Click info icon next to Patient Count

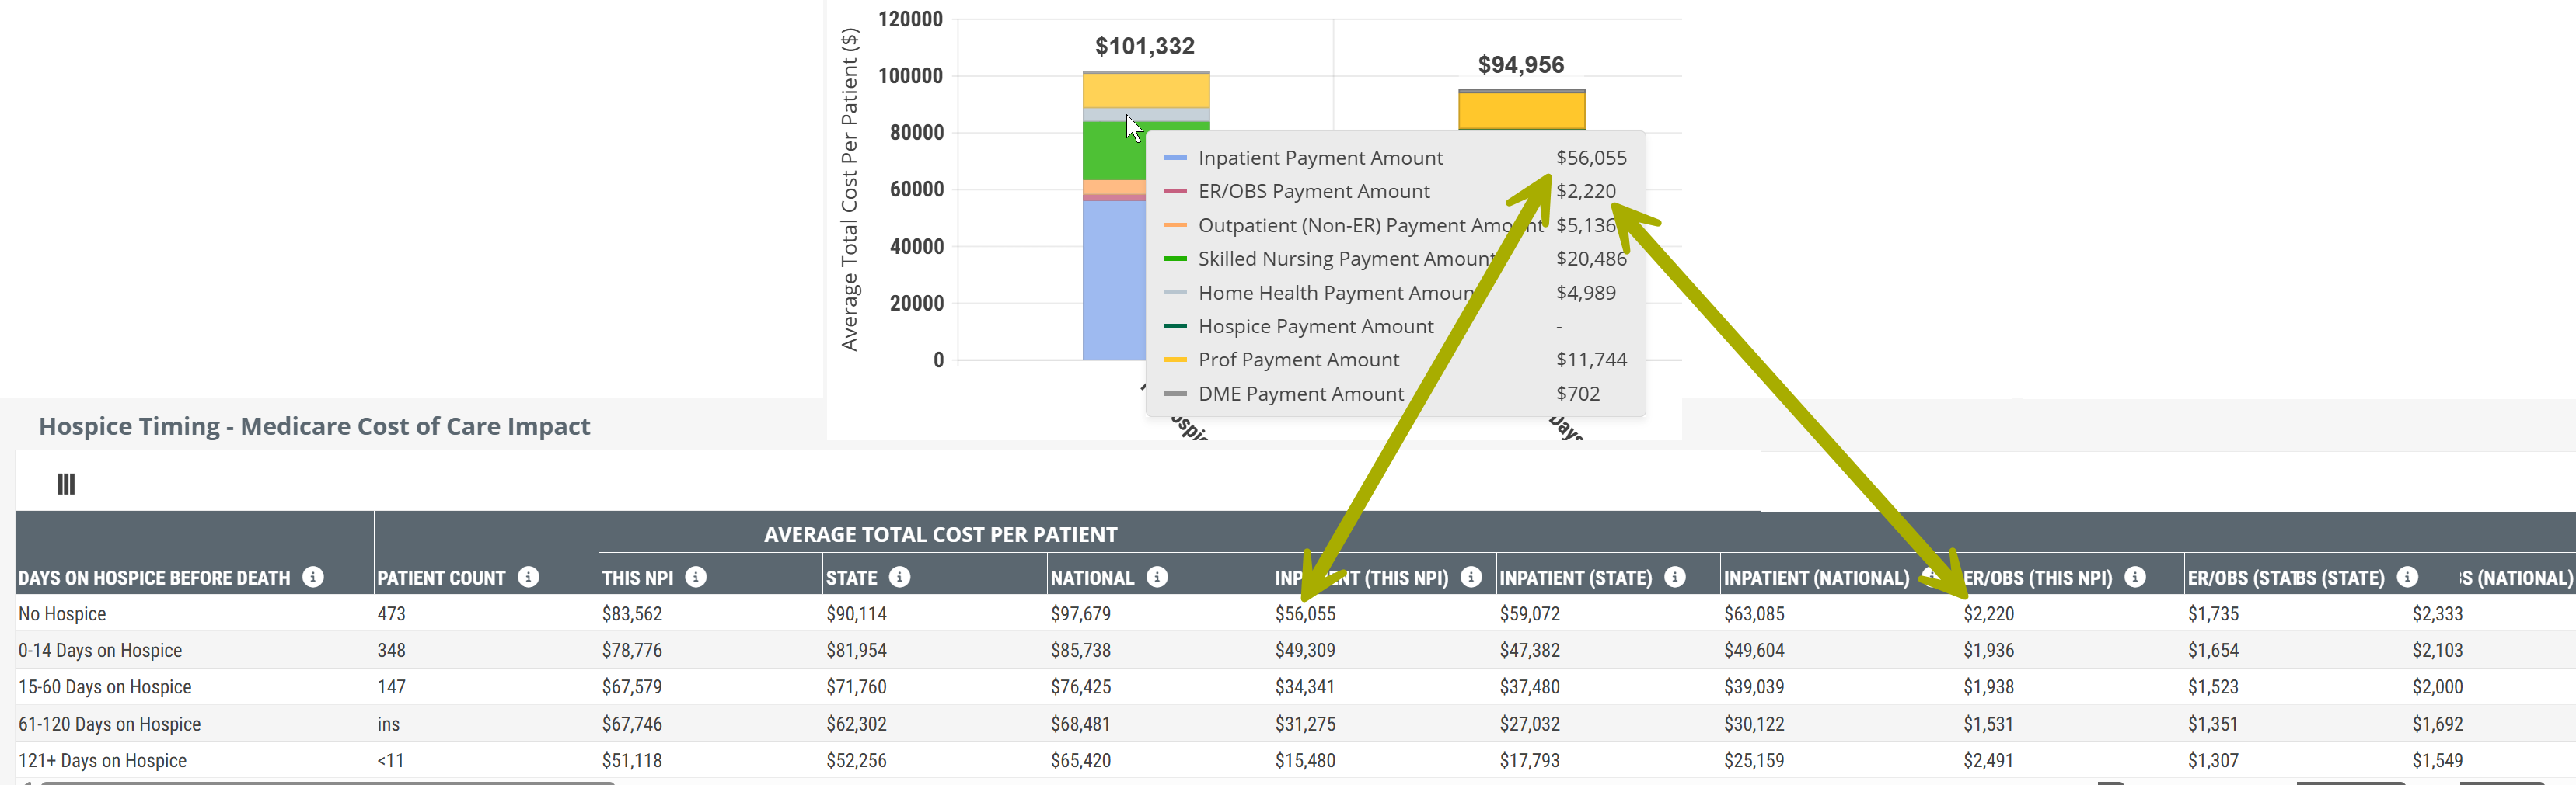(528, 577)
